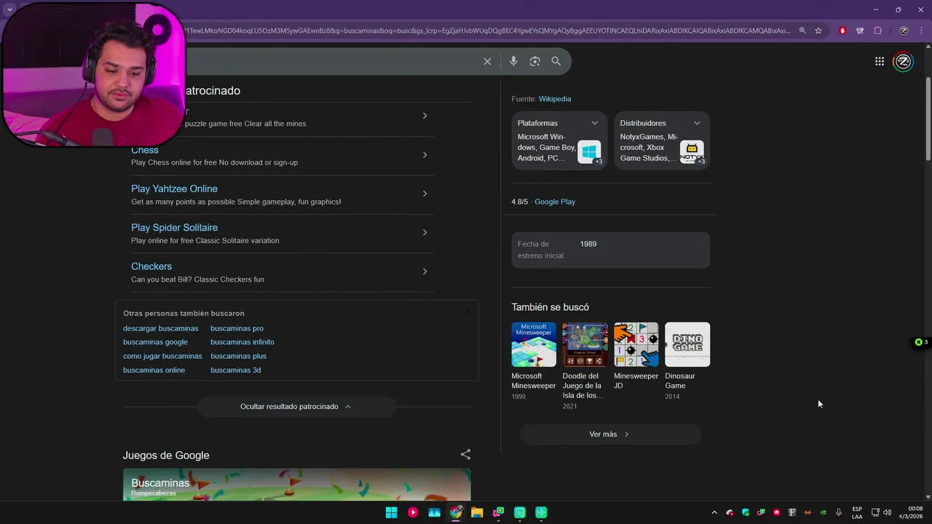Expand the Distribuidores card
This screenshot has height=524, width=932.
[x=697, y=123]
